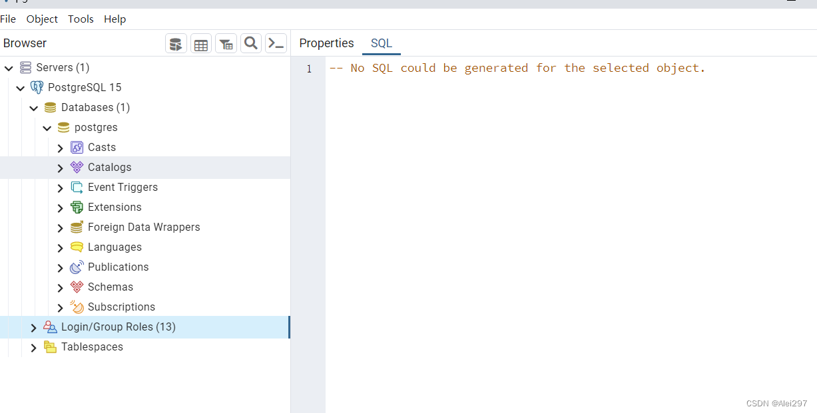Click the 'Browser' panel title
Image resolution: width=817 pixels, height=413 pixels.
pyautogui.click(x=25, y=43)
